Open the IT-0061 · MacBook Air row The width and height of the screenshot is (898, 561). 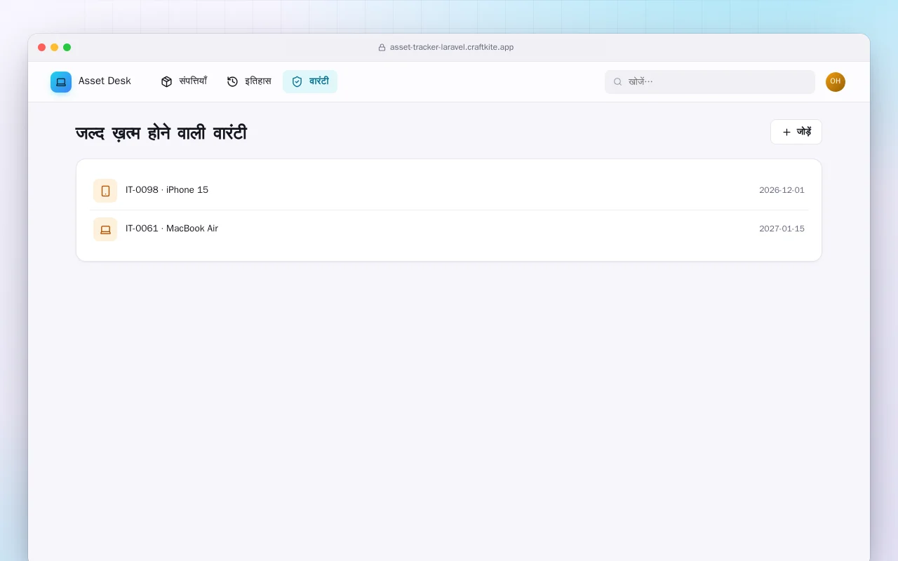pyautogui.click(x=449, y=229)
